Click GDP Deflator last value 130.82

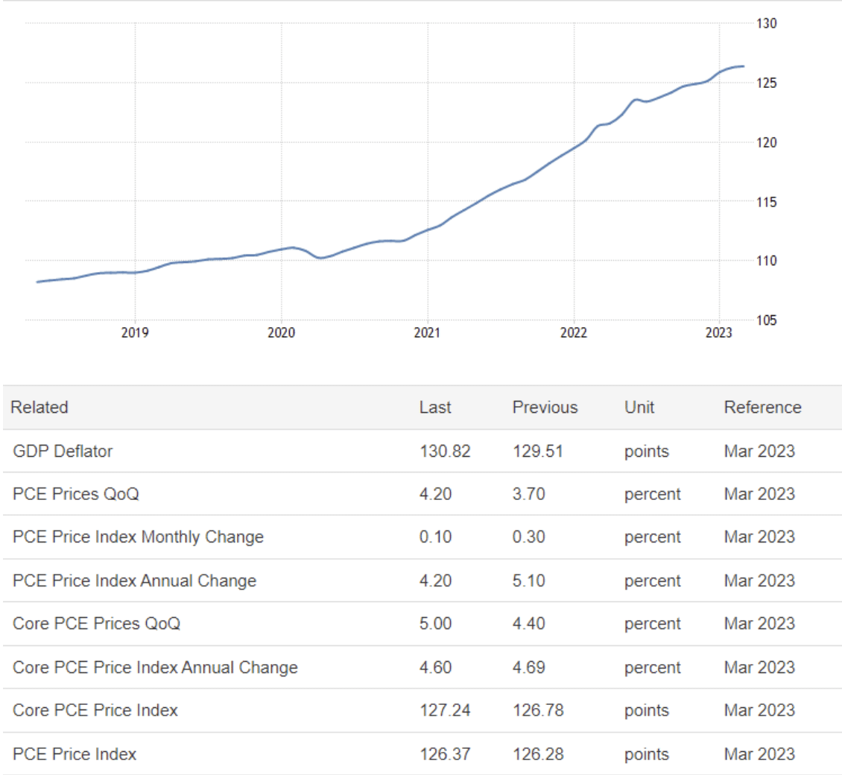click(445, 451)
